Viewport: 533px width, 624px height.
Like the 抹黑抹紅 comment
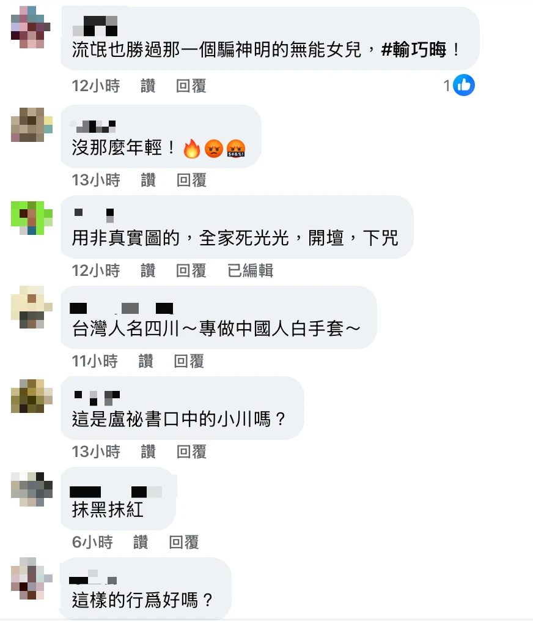[141, 542]
